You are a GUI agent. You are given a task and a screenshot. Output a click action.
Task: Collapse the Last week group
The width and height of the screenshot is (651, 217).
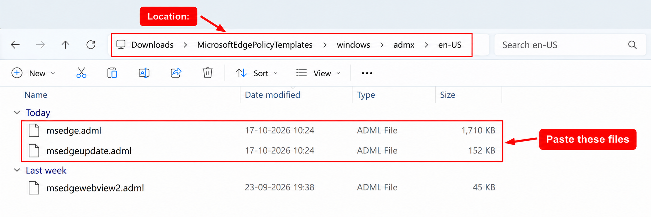point(17,170)
